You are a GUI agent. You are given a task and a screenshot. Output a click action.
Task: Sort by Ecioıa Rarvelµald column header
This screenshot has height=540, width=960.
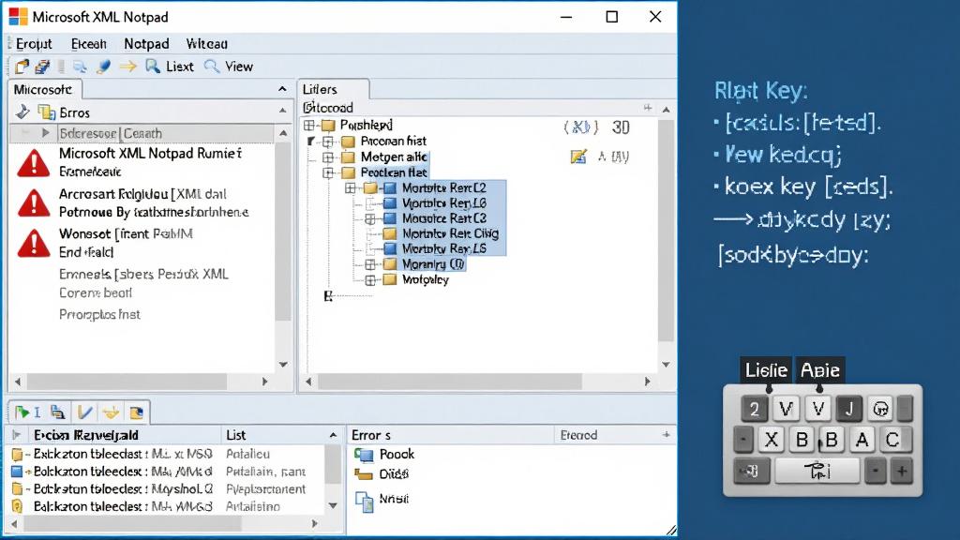86,435
